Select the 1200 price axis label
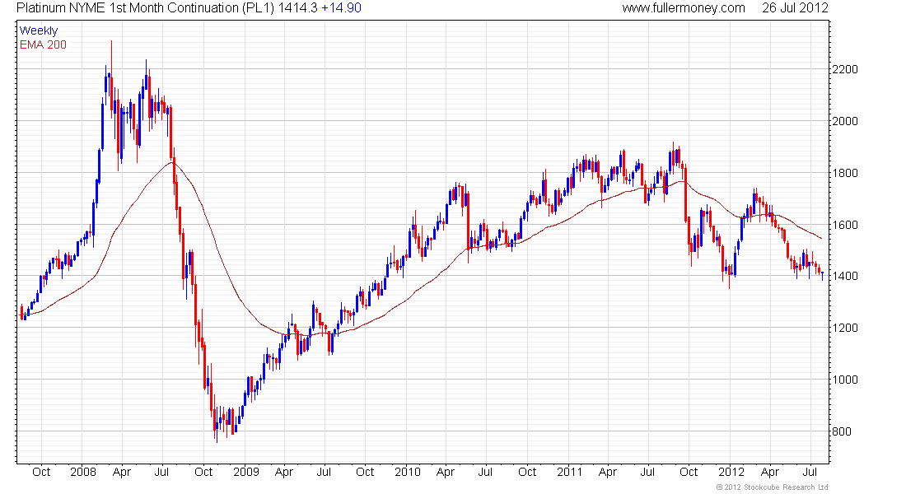Viewport: 906px width, 494px height. pyautogui.click(x=845, y=328)
